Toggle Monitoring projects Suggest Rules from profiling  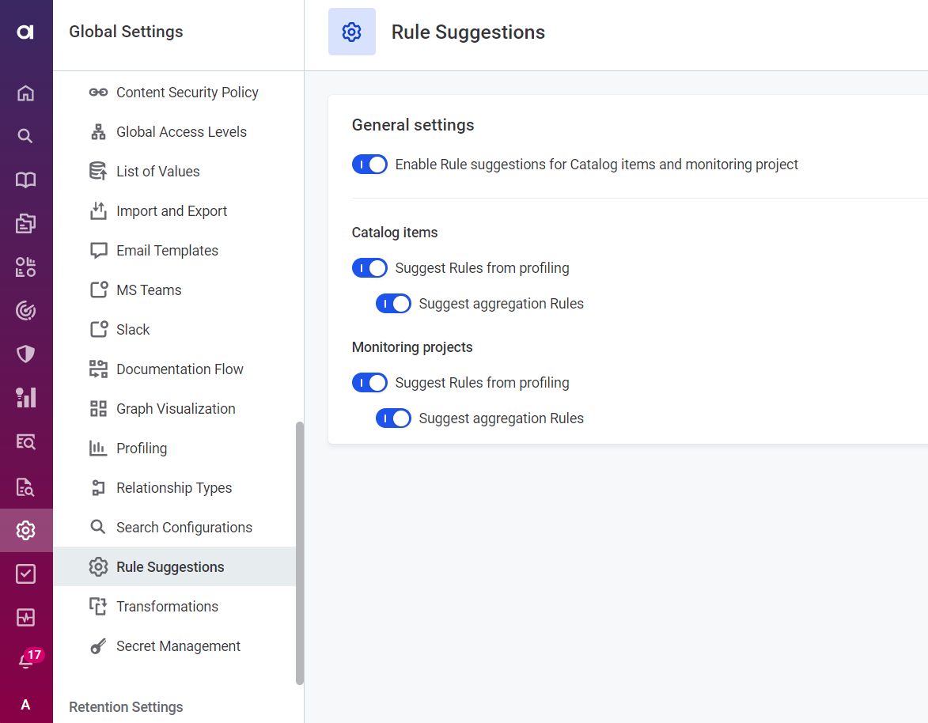coord(369,383)
